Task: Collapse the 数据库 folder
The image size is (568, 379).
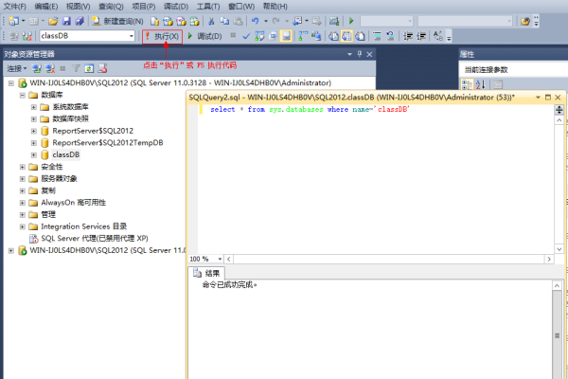Action: tap(23, 96)
